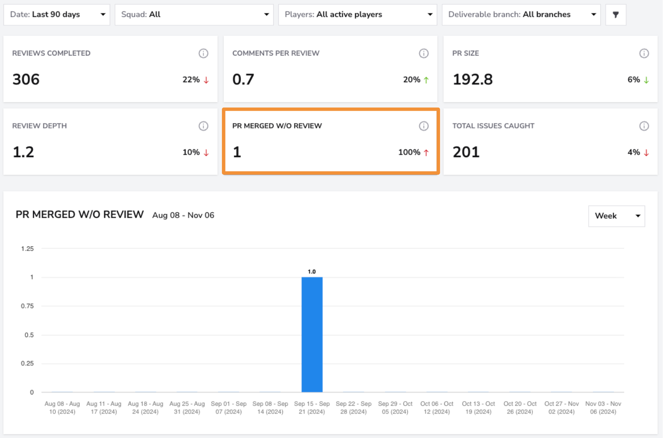Select the Comments Per Review card
Viewport: 663px width, 438px height.
click(330, 69)
